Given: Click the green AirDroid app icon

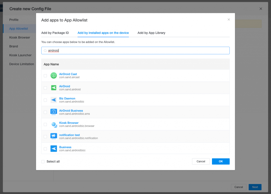Looking at the screenshot, I should (x=53, y=88).
